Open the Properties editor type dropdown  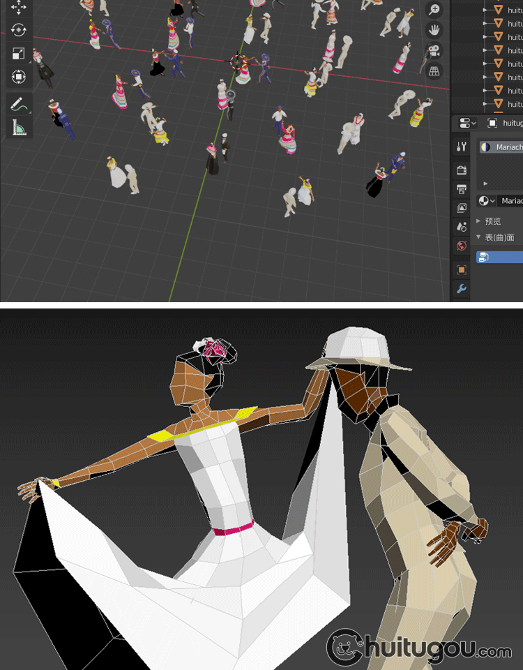click(x=467, y=123)
